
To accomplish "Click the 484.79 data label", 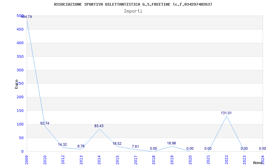I will click(27, 17).
